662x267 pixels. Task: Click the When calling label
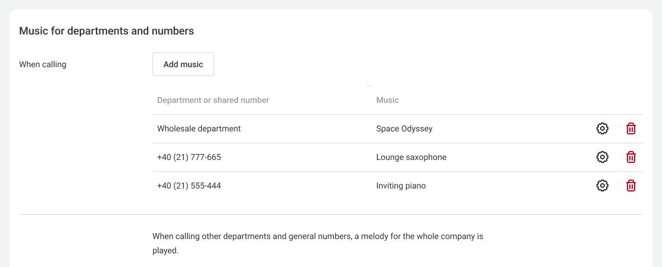43,64
